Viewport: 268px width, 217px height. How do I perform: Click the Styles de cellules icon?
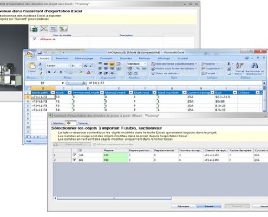(153, 73)
